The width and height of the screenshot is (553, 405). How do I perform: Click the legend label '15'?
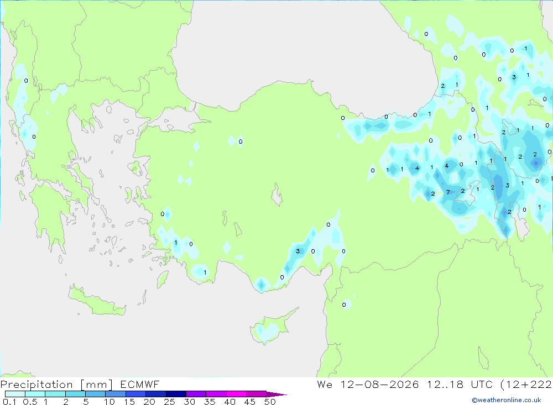point(129,402)
